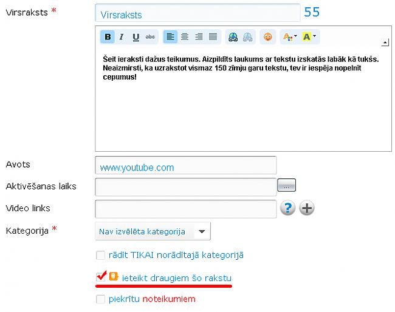The width and height of the screenshot is (395, 312).
Task: Open the emoticon smiley picker
Action: (x=268, y=37)
